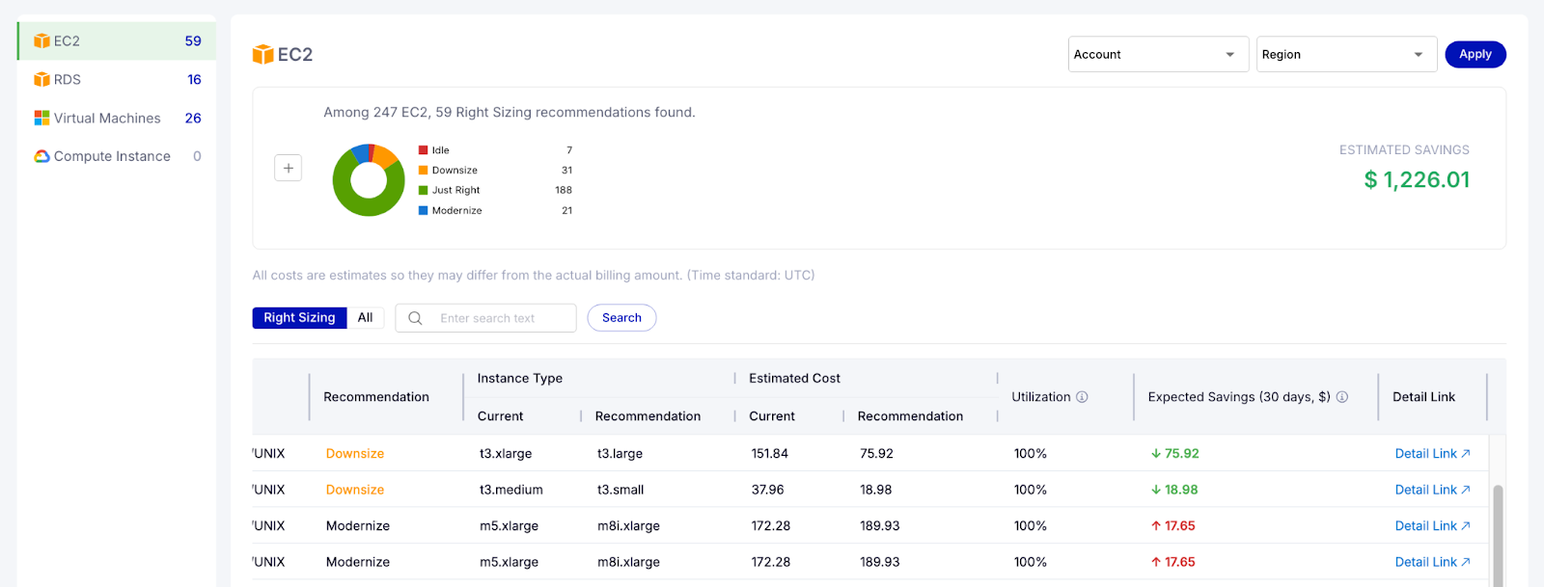Image resolution: width=1544 pixels, height=587 pixels.
Task: Open Detail Link for t3.xlarge row
Action: point(1432,454)
